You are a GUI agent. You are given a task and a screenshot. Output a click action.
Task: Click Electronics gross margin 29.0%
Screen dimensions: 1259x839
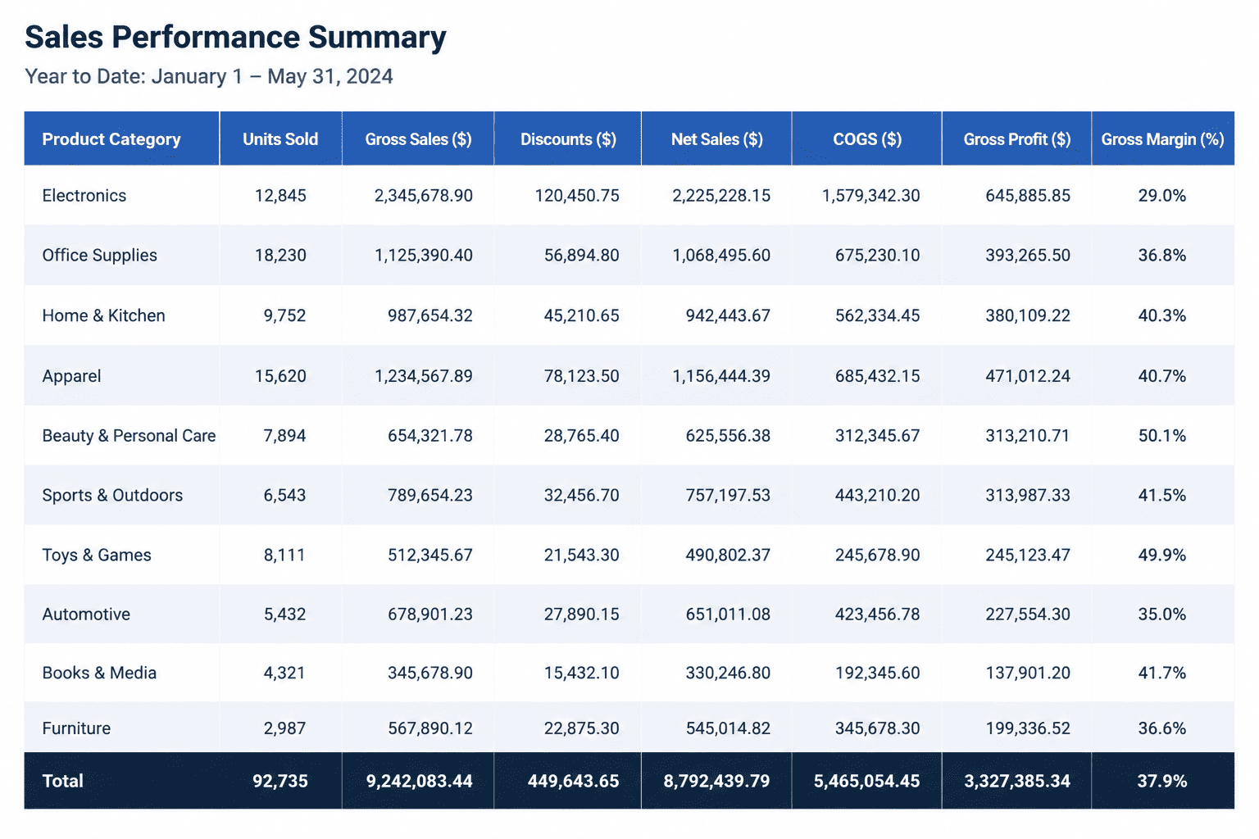[x=1162, y=196]
